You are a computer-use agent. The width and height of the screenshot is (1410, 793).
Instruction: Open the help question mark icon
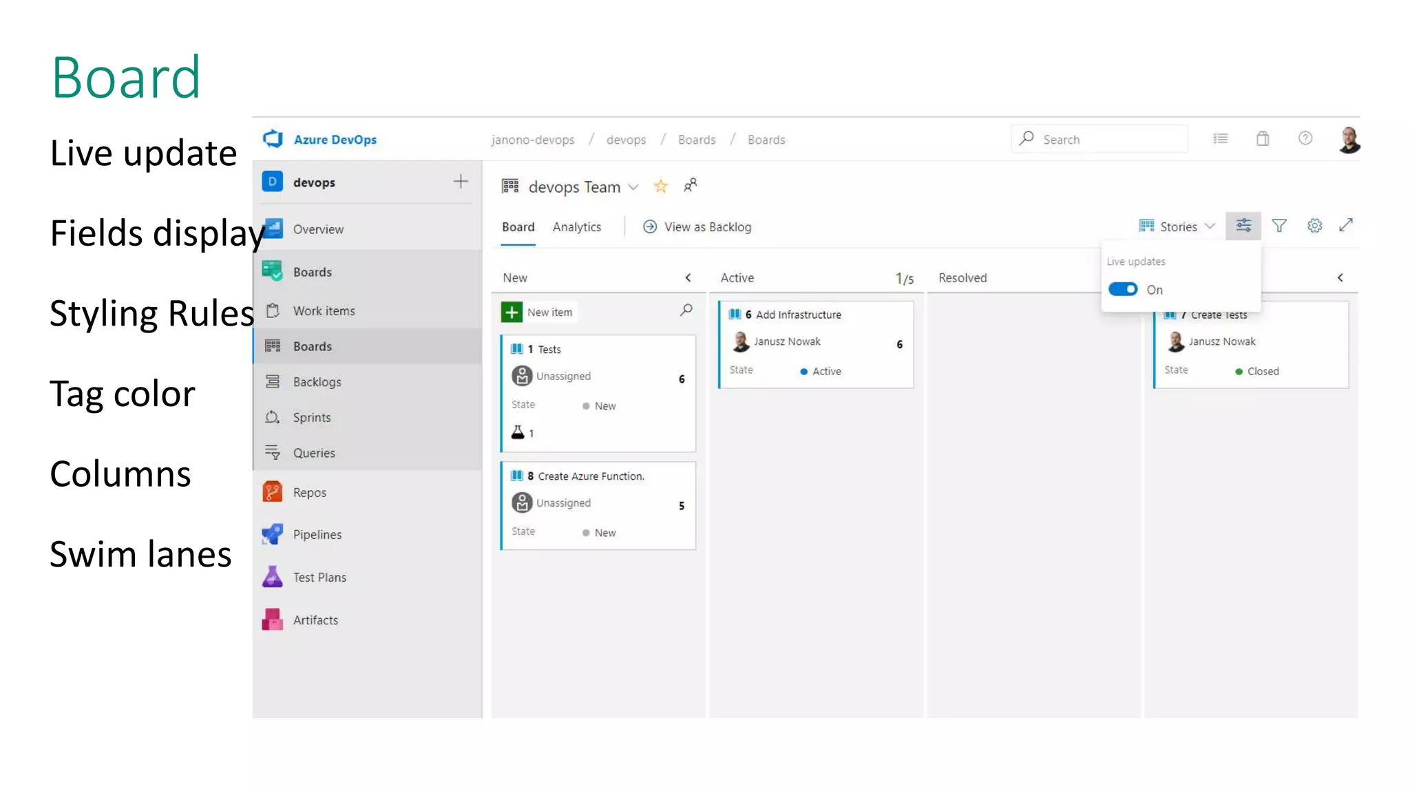1305,139
